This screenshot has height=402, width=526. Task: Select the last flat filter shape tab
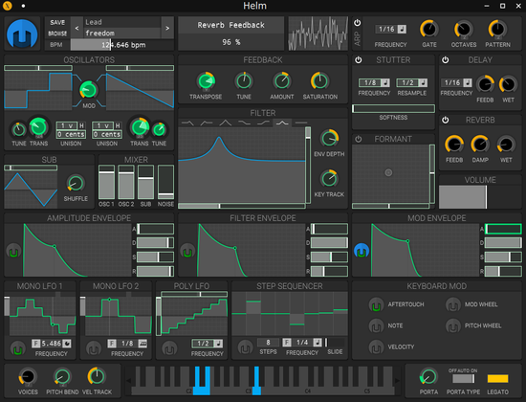[x=301, y=123]
